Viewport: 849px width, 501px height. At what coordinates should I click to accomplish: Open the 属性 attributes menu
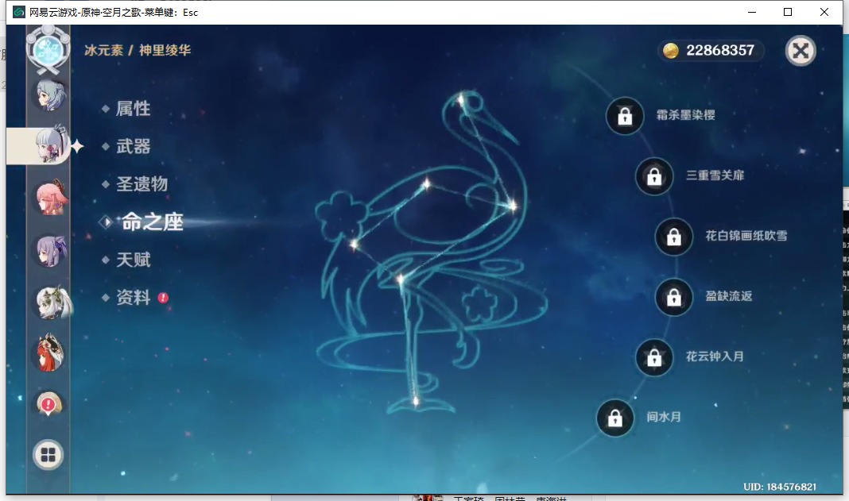click(x=133, y=109)
